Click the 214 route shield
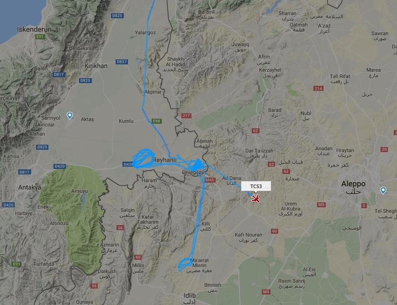 (x=318, y=88)
